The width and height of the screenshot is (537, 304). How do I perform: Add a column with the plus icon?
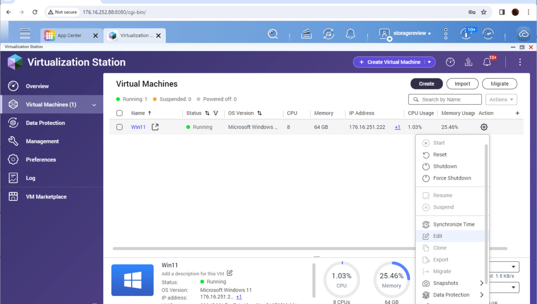(517, 113)
